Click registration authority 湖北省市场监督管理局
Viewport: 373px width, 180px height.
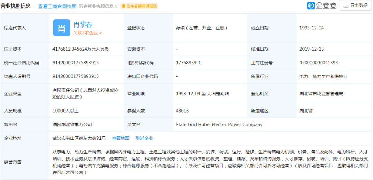(x=321, y=93)
